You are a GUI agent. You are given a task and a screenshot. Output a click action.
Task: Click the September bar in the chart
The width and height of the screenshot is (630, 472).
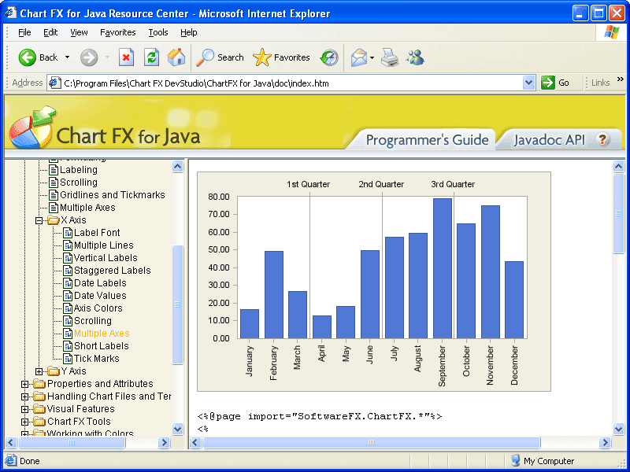point(443,268)
